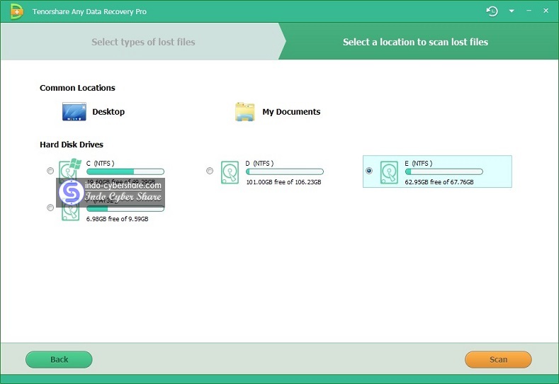Click the 'E (NTFS)' drive label

coord(419,163)
